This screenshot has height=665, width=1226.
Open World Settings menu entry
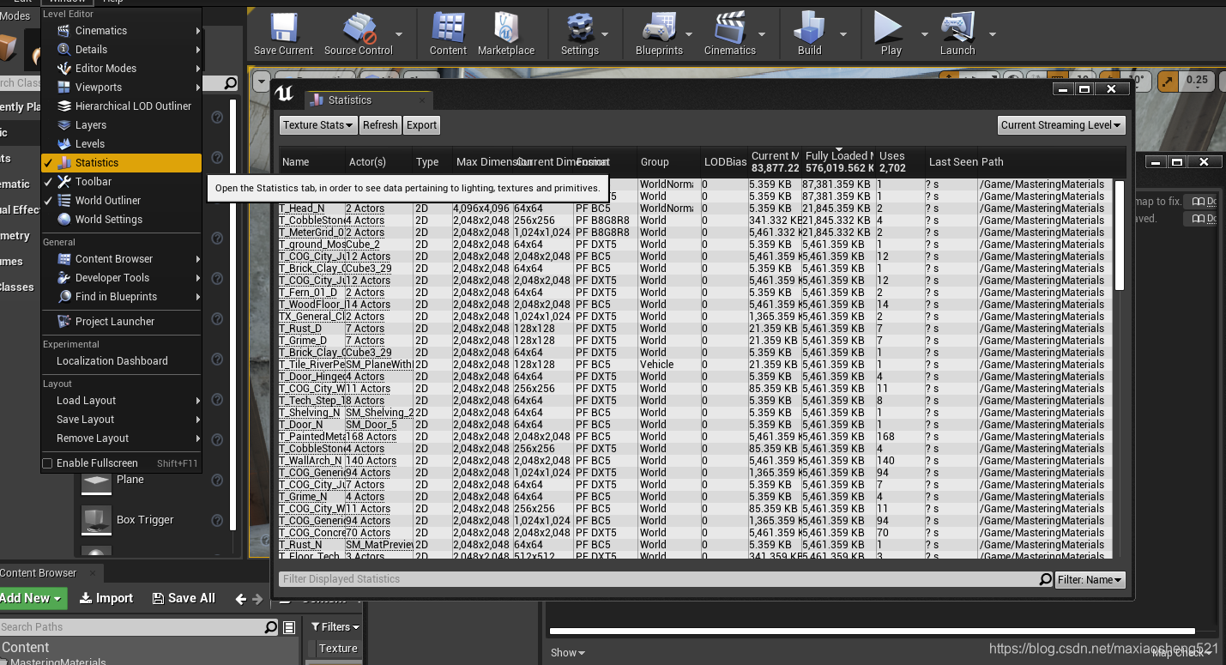click(x=122, y=220)
